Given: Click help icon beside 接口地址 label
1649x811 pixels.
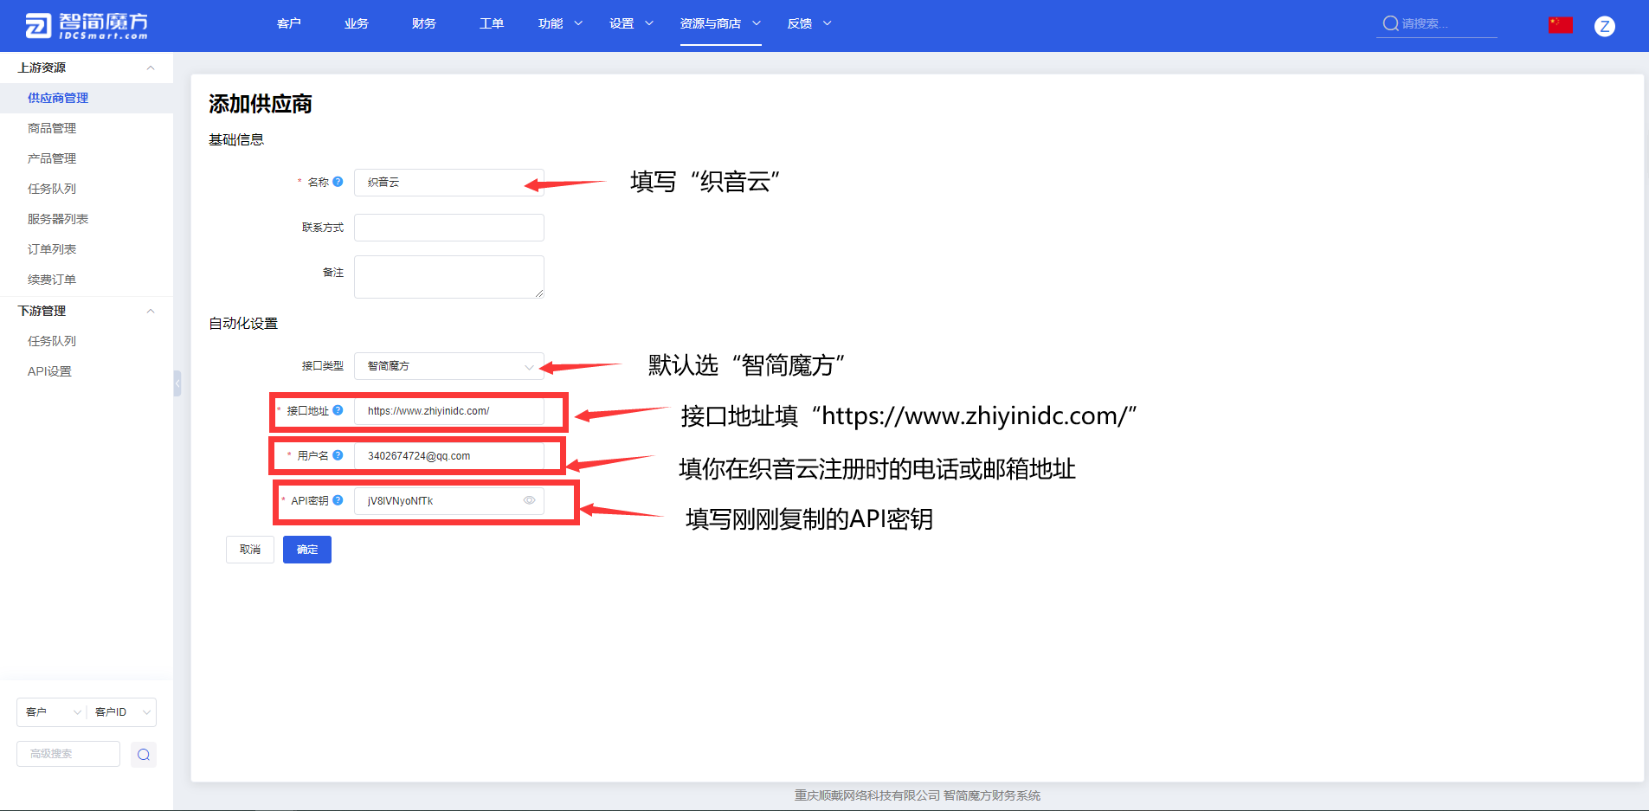Looking at the screenshot, I should click(338, 410).
